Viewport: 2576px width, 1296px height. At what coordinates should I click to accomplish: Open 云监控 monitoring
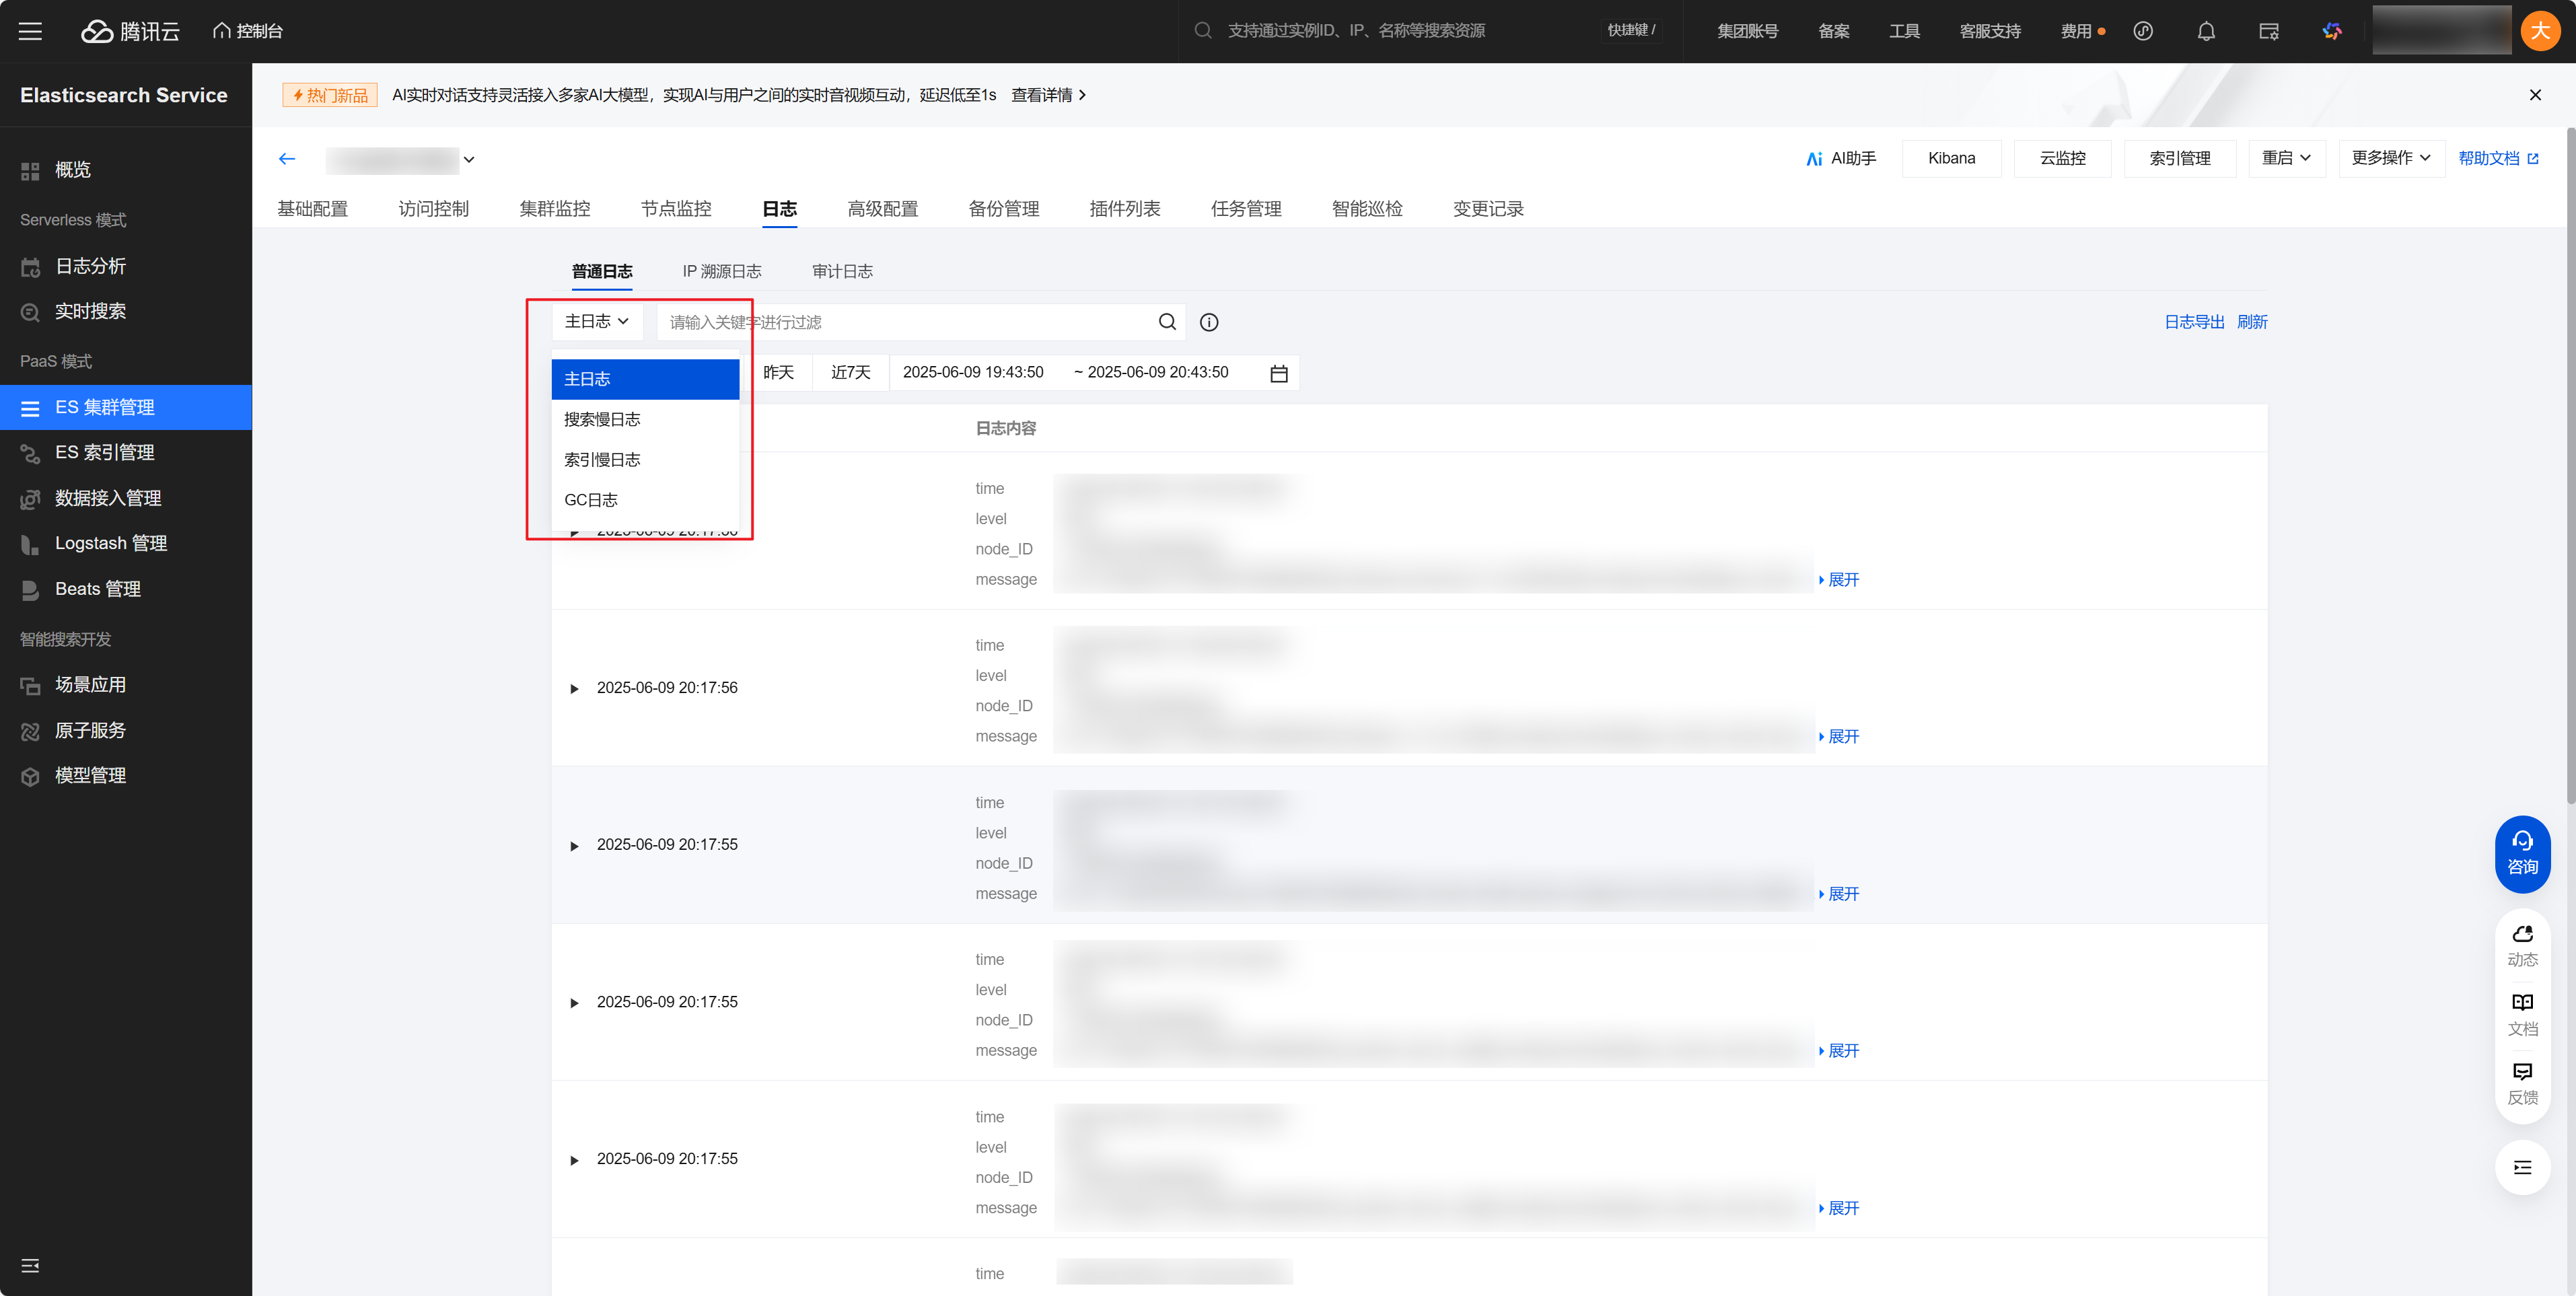(2062, 159)
